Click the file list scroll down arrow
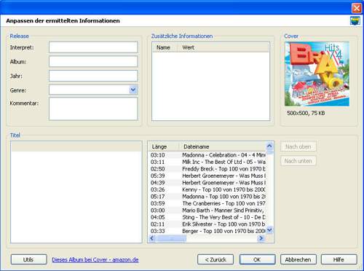364x271 pixels. click(269, 230)
